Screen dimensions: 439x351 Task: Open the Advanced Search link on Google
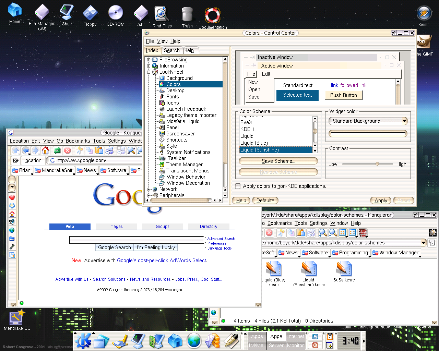tap(221, 239)
